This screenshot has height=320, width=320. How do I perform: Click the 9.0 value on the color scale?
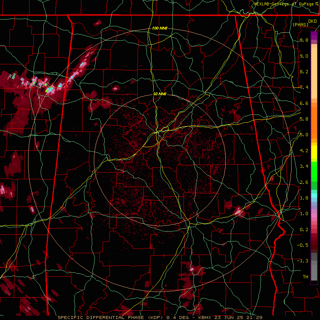point(304,56)
